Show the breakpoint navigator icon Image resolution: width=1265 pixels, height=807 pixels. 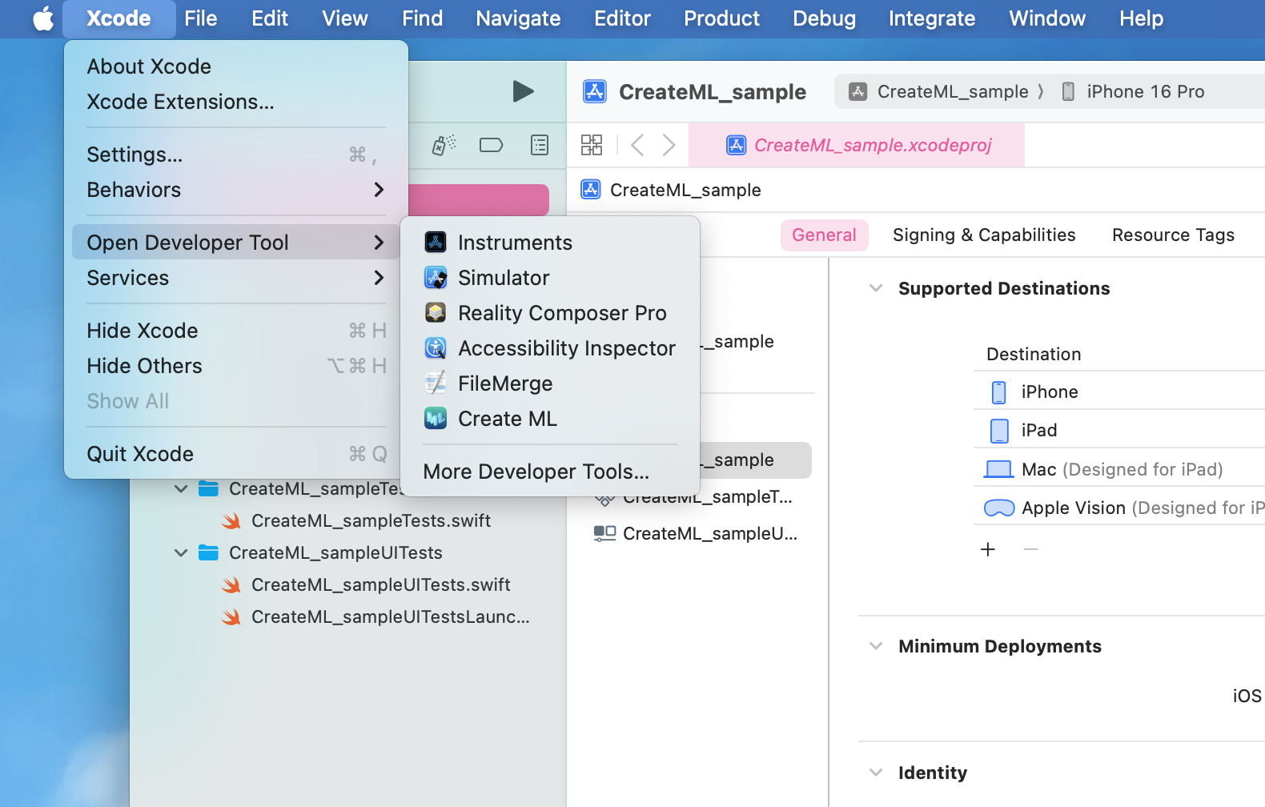pos(491,145)
